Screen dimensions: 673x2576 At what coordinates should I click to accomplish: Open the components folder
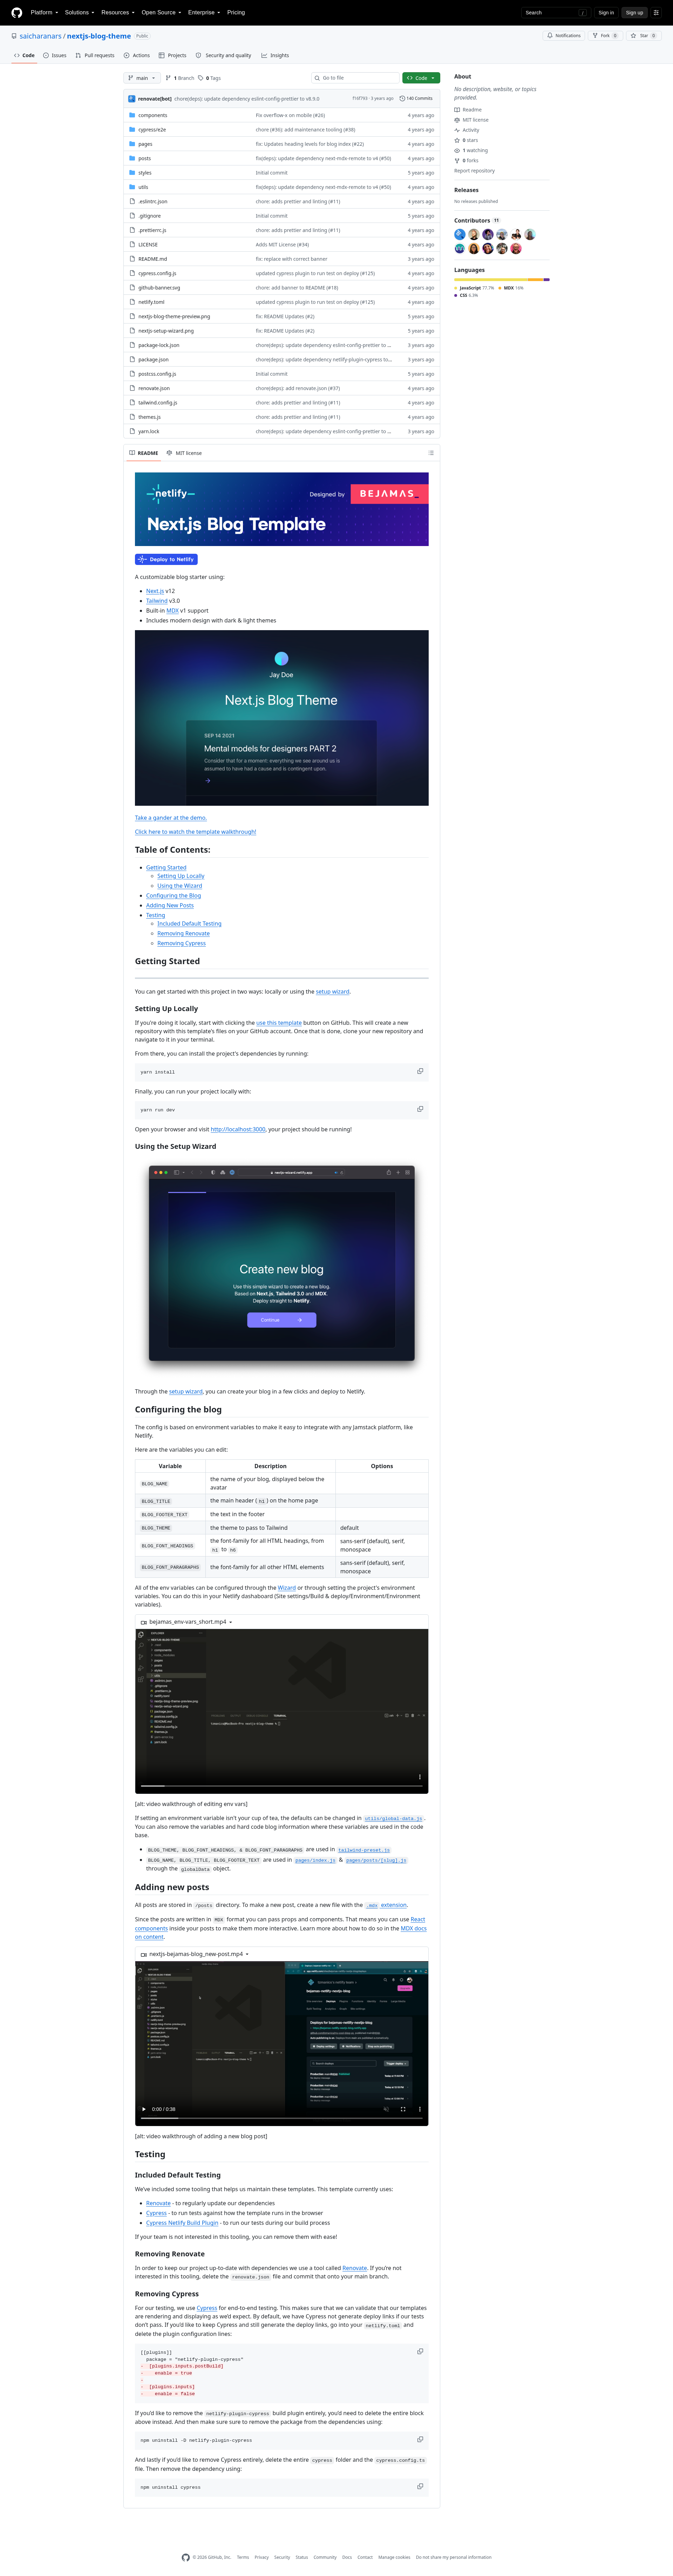coord(152,115)
